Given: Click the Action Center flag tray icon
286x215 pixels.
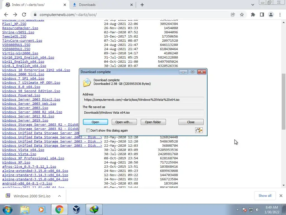Looking at the screenshot, I should click(x=244, y=210).
